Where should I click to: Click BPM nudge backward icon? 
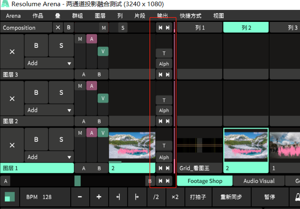118,197
